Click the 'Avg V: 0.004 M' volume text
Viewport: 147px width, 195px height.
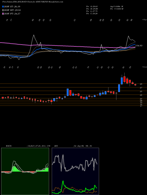pos(116,6)
